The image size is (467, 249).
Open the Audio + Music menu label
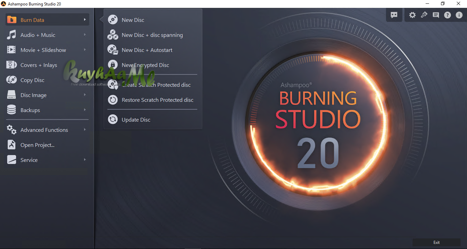pyautogui.click(x=38, y=35)
